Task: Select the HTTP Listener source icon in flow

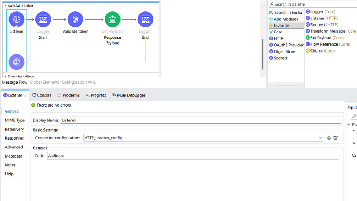Action: pos(16,19)
